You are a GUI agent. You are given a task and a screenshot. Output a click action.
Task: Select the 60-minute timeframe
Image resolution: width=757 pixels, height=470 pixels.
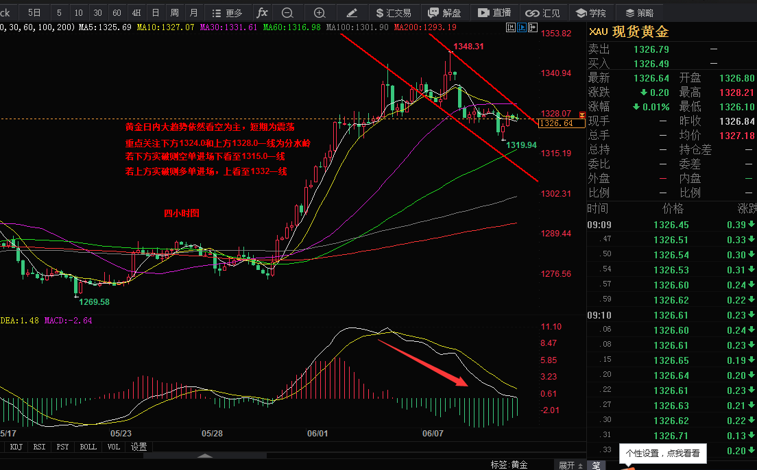(117, 13)
